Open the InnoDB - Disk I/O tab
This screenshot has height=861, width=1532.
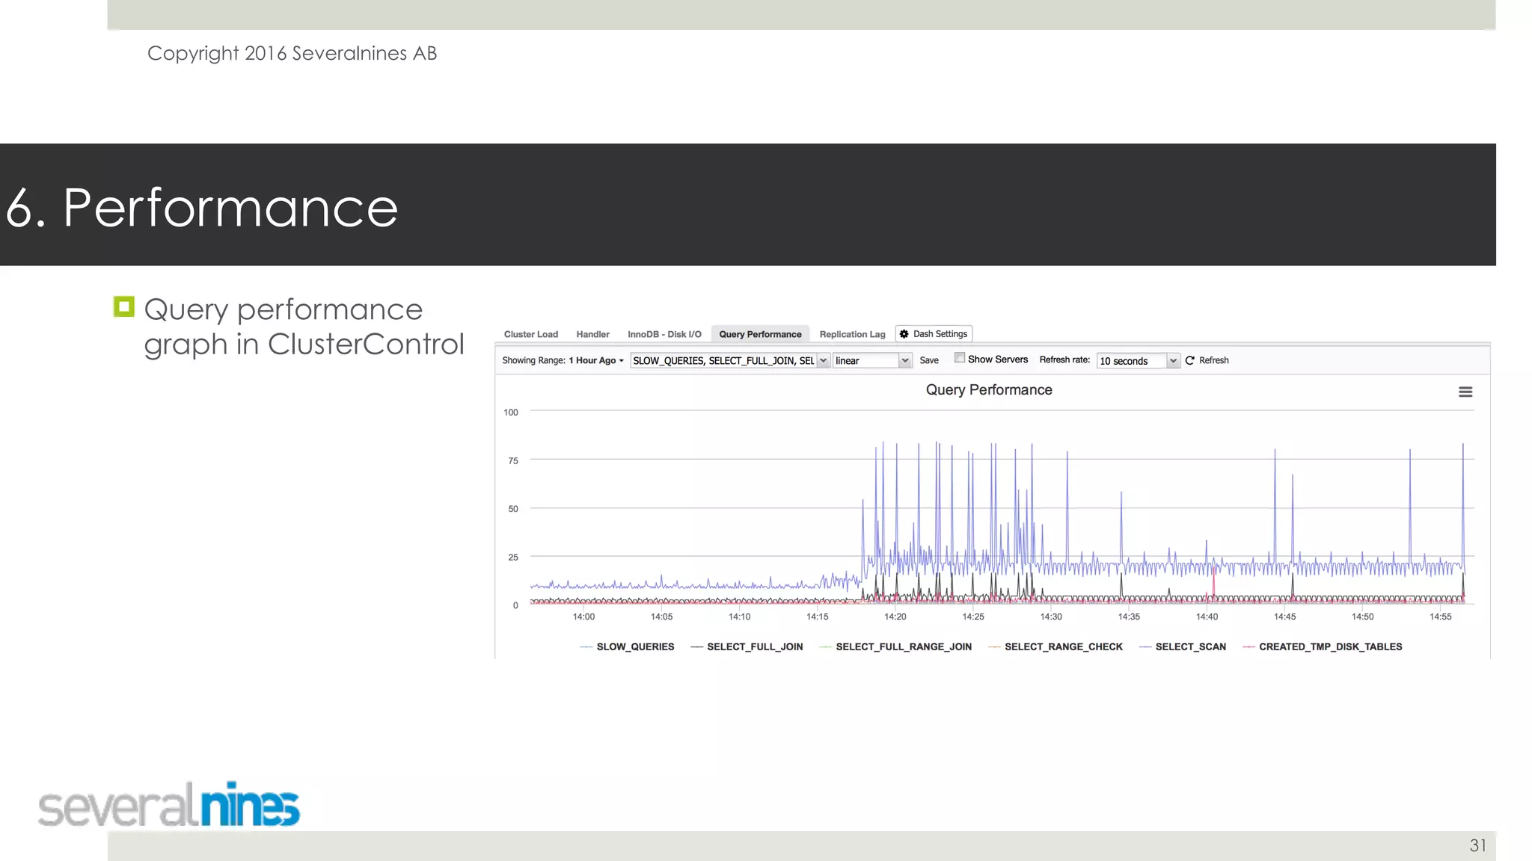point(664,334)
